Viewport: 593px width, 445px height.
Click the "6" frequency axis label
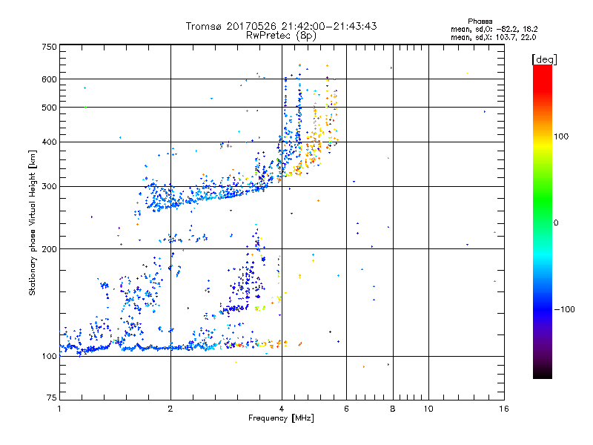(346, 409)
